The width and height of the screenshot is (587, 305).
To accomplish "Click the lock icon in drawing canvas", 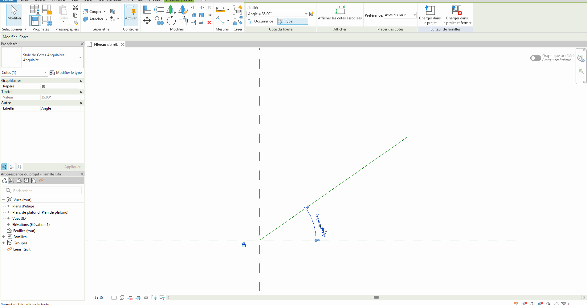I will [x=244, y=245].
